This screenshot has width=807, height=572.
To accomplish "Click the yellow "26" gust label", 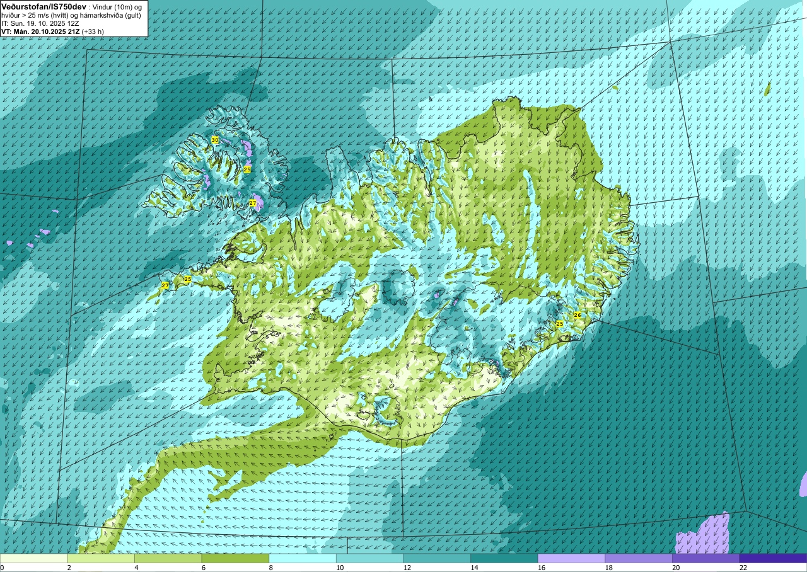I will pyautogui.click(x=577, y=315).
